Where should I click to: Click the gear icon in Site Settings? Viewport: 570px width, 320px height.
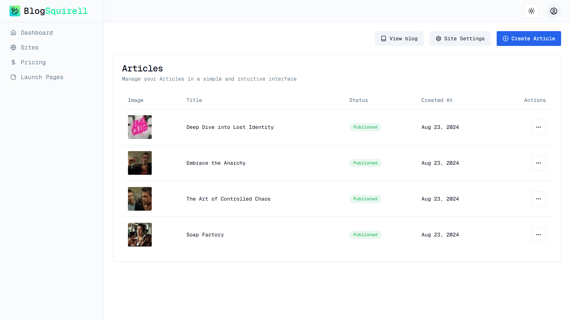pyautogui.click(x=438, y=39)
